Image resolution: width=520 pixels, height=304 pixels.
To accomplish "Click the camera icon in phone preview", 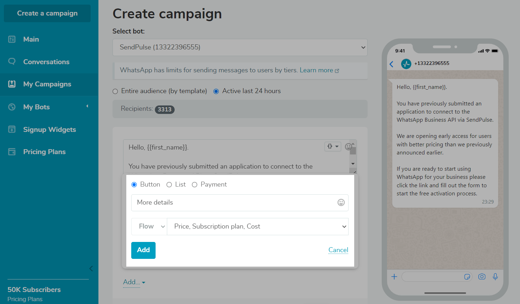I will [x=482, y=277].
